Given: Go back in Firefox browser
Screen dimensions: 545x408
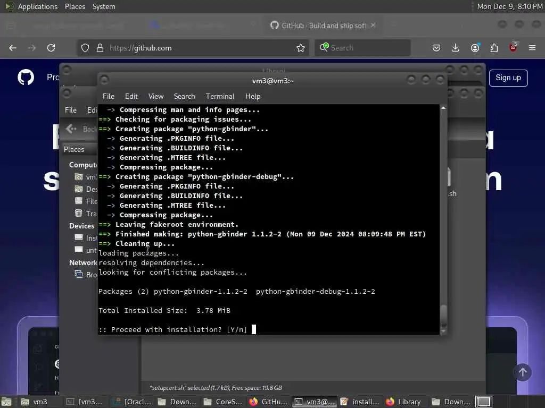Looking at the screenshot, I should 13,48.
